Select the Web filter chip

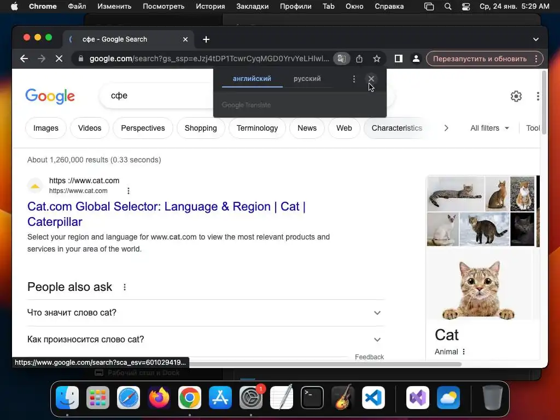344,128
